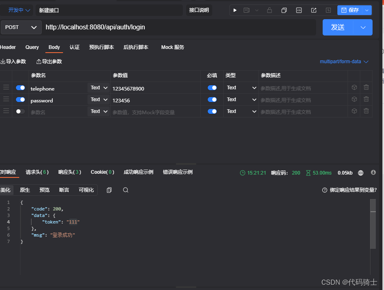Image resolution: width=384 pixels, height=290 pixels.
Task: Open search in the response area
Action: 125,190
